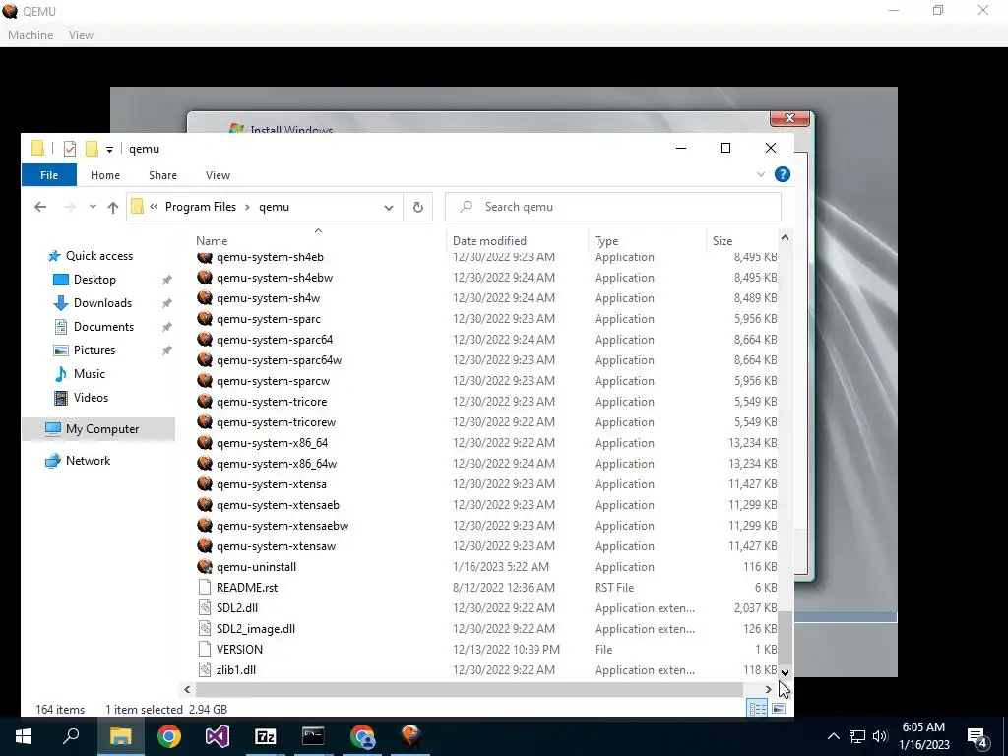The height and width of the screenshot is (756, 1008).
Task: Open Documents in the navigation pane
Action: 103,327
